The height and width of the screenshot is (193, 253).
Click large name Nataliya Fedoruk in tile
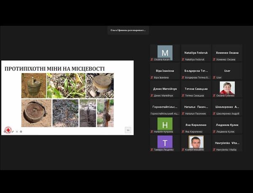196,53
